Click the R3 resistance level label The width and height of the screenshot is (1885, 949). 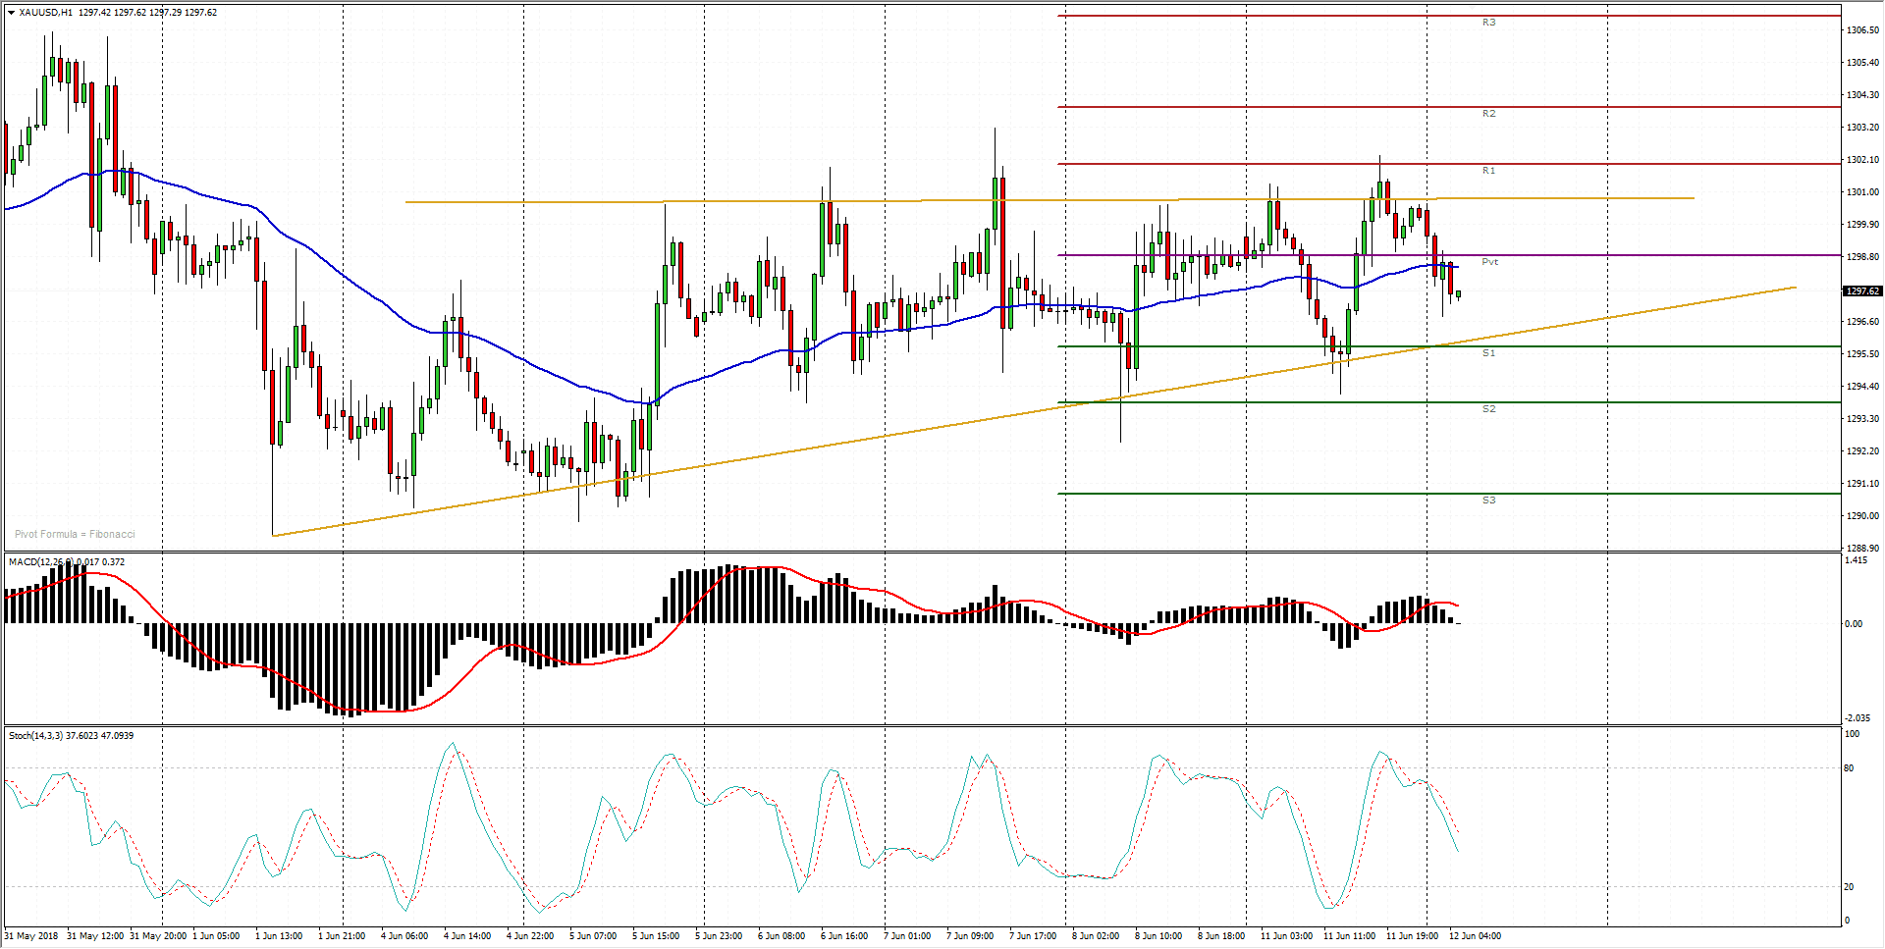click(1488, 23)
